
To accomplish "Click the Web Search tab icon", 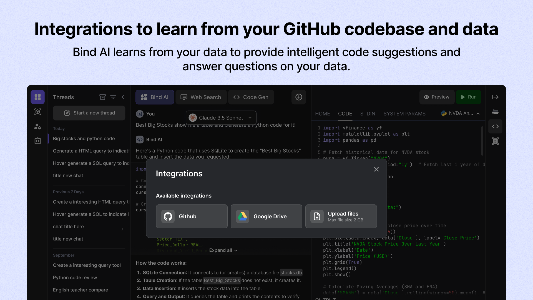I will click(x=185, y=97).
